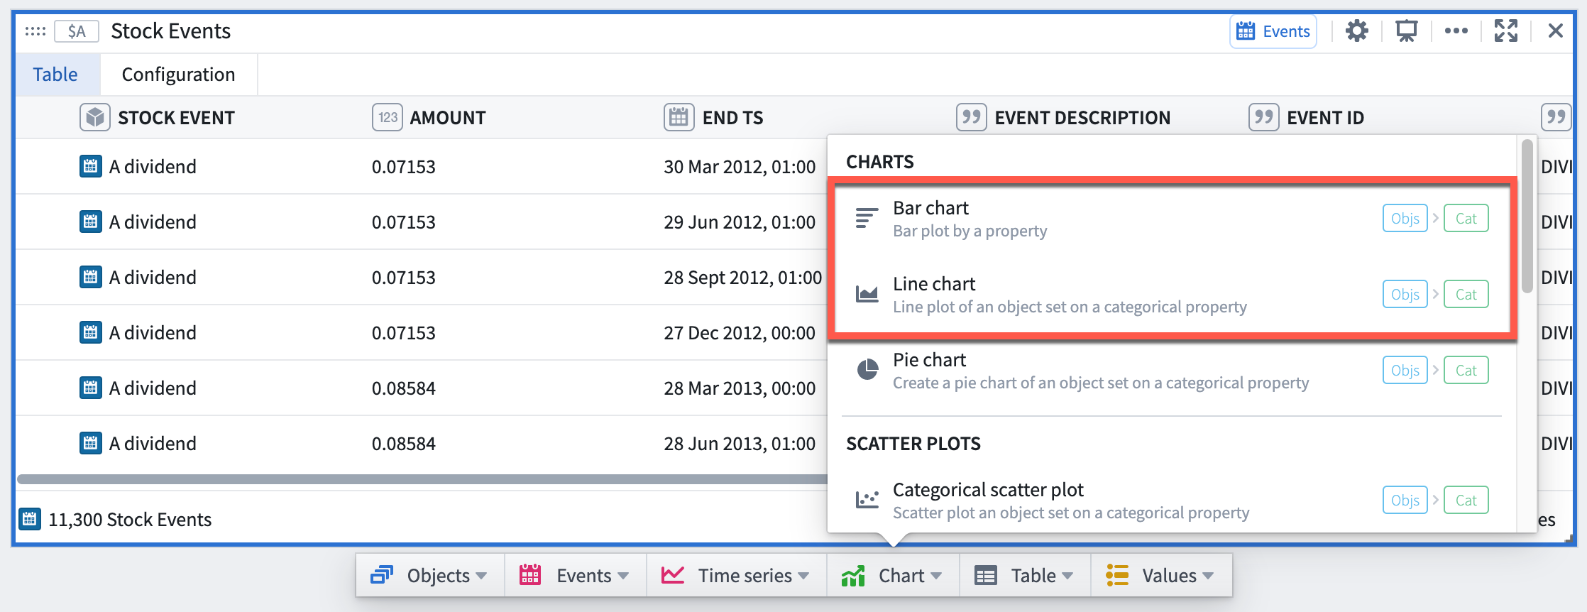
Task: Click the EVENT ID column header
Action: click(1326, 118)
